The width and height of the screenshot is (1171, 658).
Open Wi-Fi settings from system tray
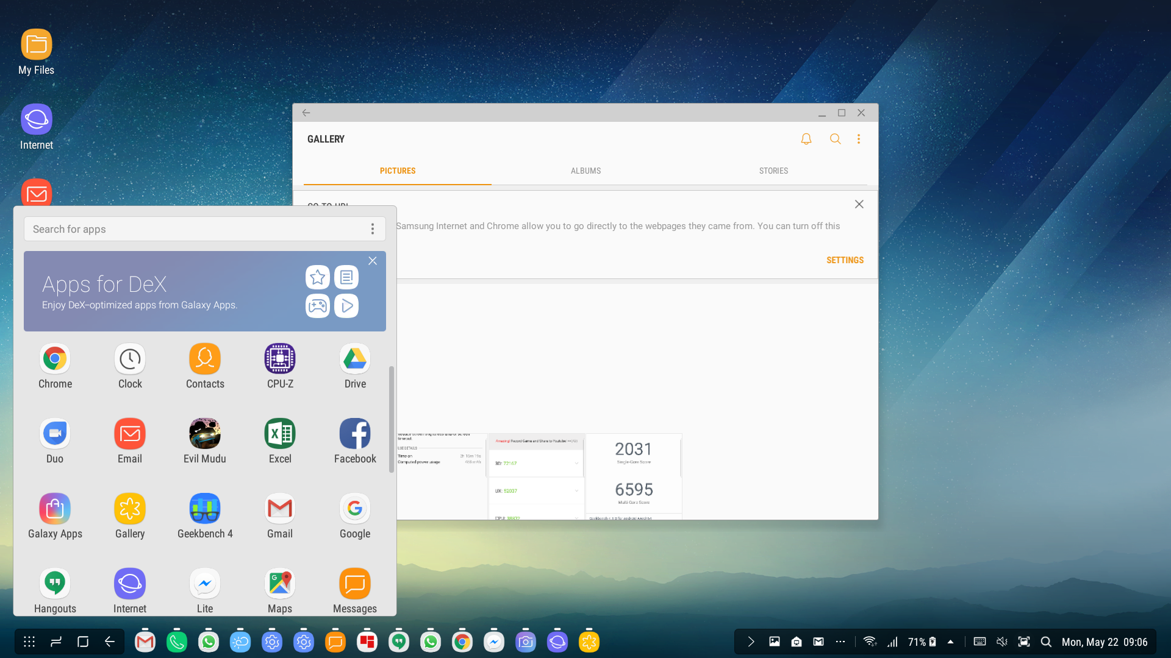(x=870, y=642)
